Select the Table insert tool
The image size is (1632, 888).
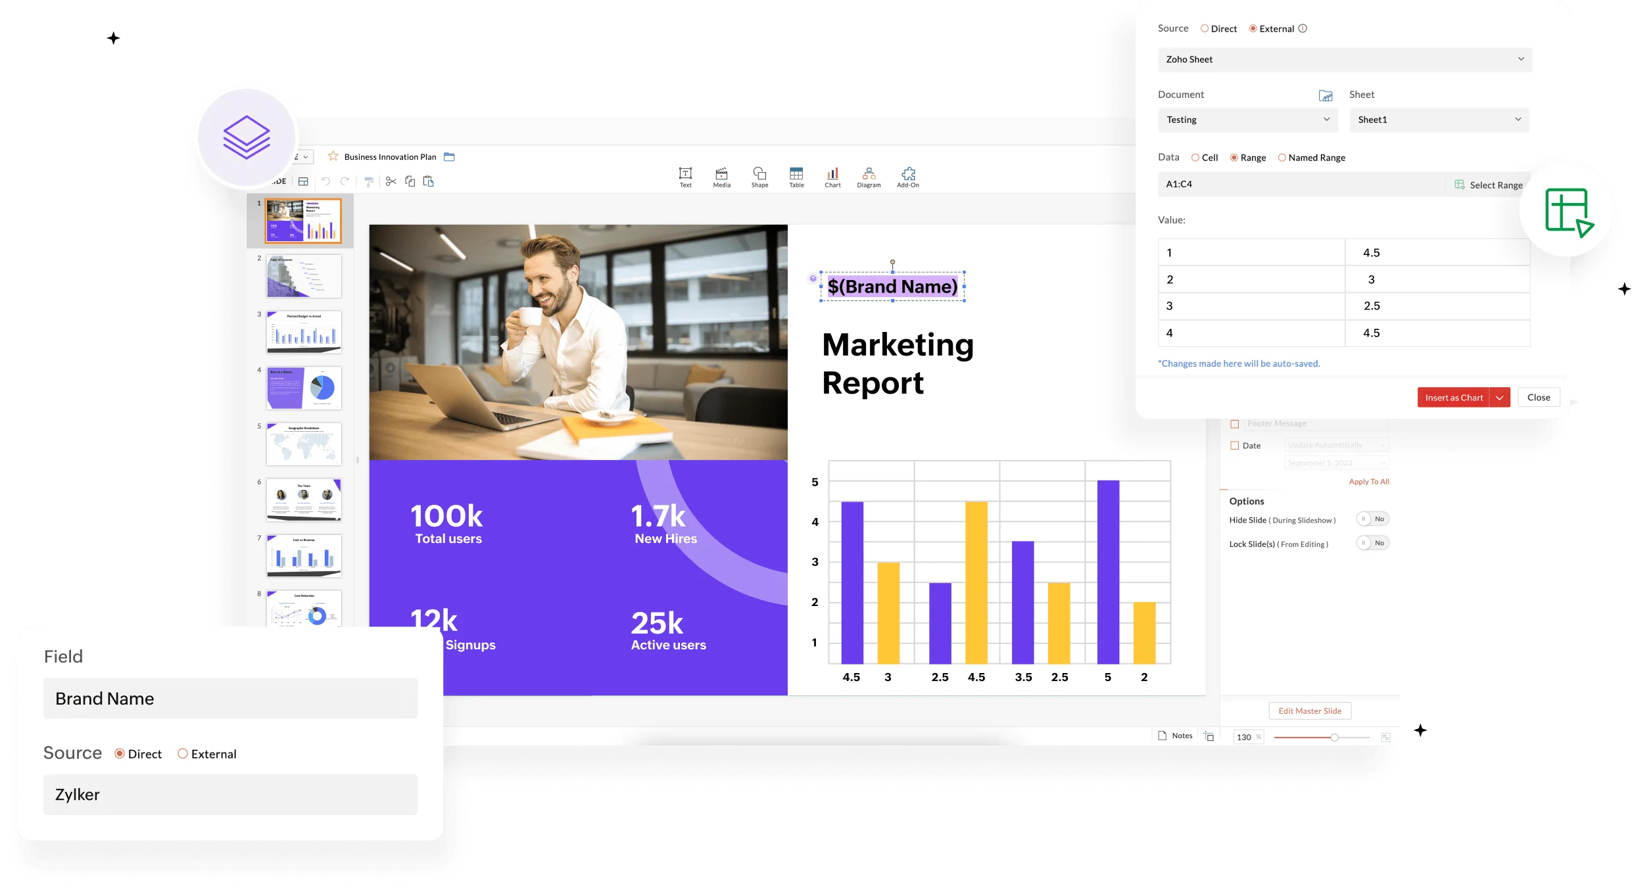pos(796,178)
